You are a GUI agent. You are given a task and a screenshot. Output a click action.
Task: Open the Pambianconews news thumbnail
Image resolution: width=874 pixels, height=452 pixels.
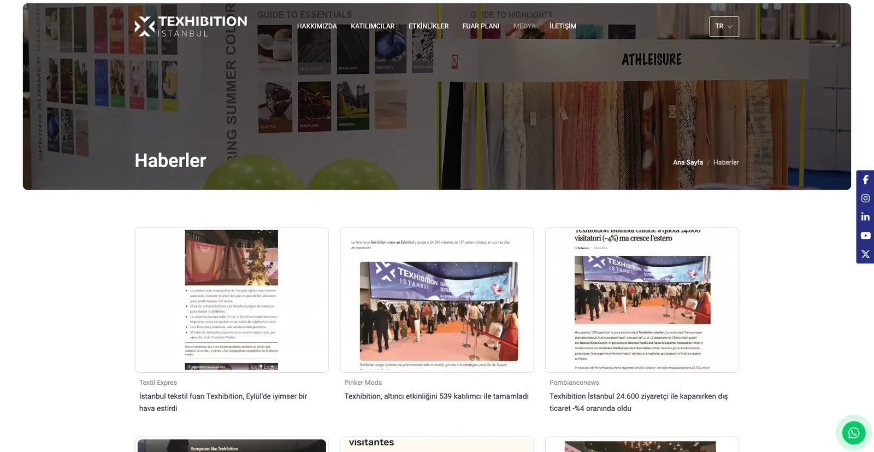(642, 300)
